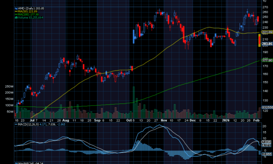273x164 pixels.
Task: Click the 'Jul' label on the date axis
Action: tap(32, 120)
